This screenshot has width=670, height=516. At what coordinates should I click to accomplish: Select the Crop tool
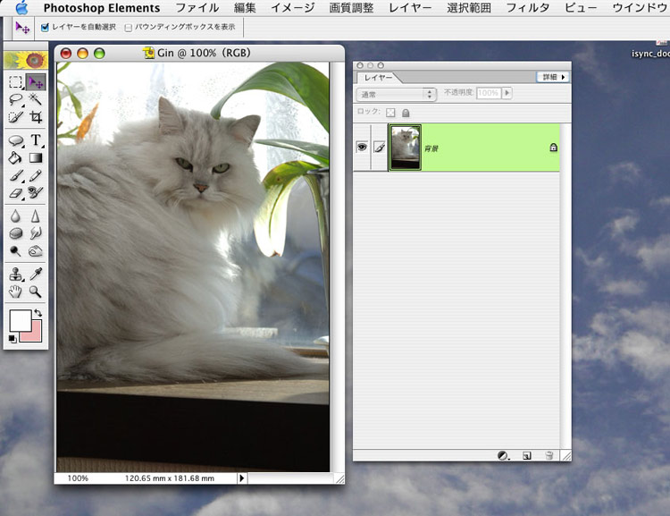point(36,117)
